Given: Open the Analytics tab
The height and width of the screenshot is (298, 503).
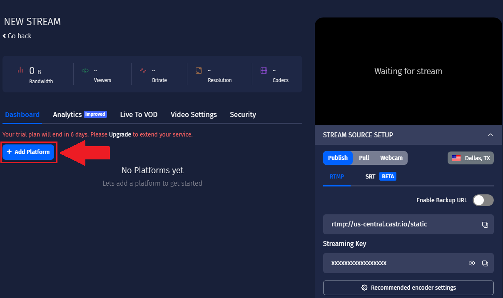Looking at the screenshot, I should (67, 114).
